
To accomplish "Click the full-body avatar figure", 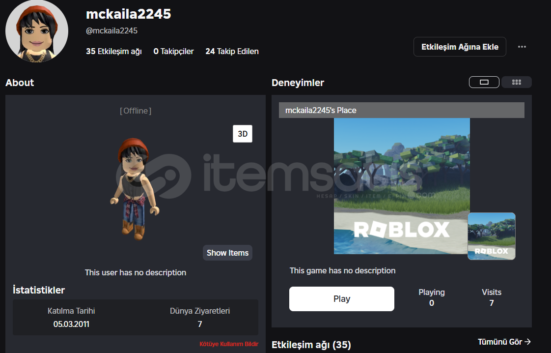I will pos(135,189).
